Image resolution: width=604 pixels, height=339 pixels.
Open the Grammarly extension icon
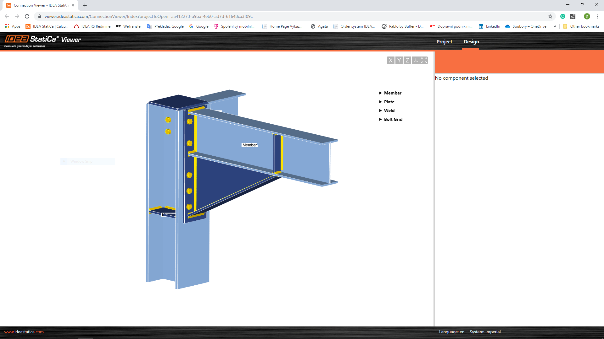[563, 16]
